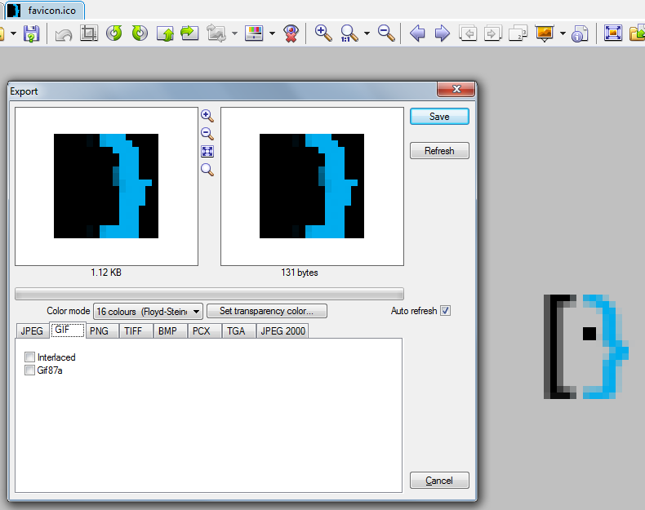The image size is (645, 510).
Task: Open the Color mode dropdown
Action: point(148,311)
